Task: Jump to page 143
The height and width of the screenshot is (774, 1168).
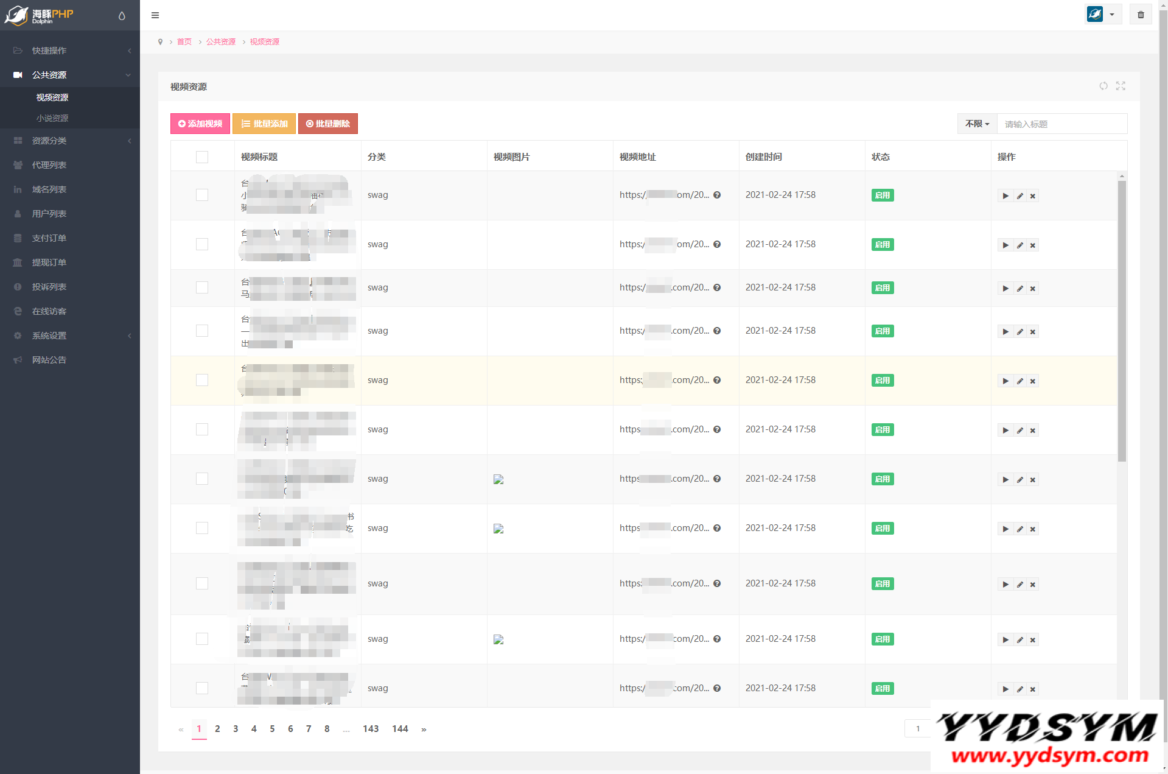Action: tap(371, 729)
